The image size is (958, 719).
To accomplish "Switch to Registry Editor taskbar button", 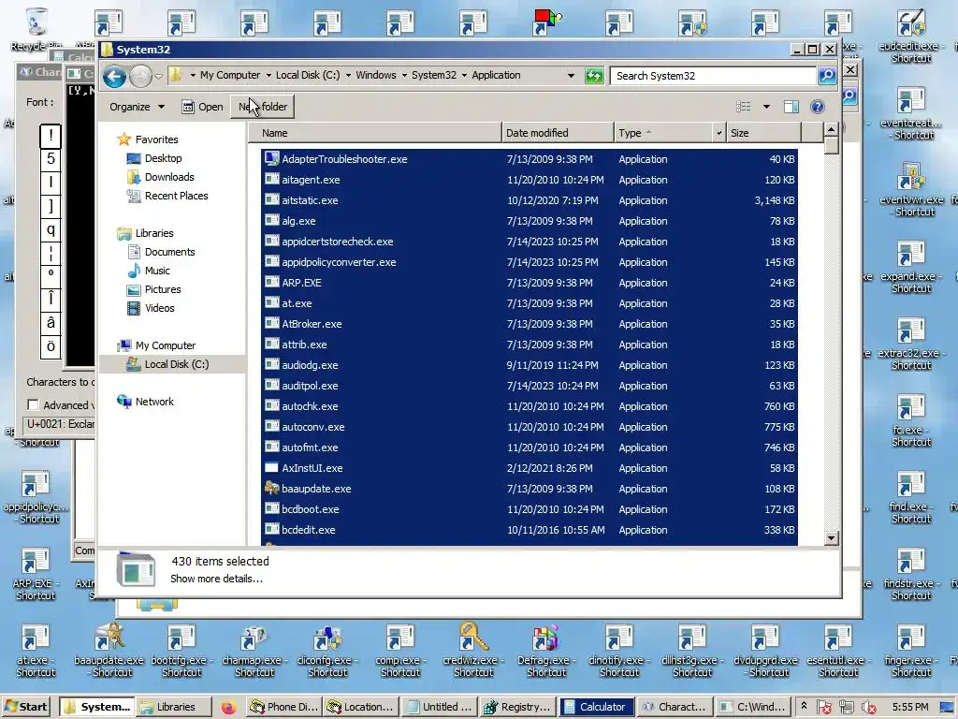I will (518, 707).
